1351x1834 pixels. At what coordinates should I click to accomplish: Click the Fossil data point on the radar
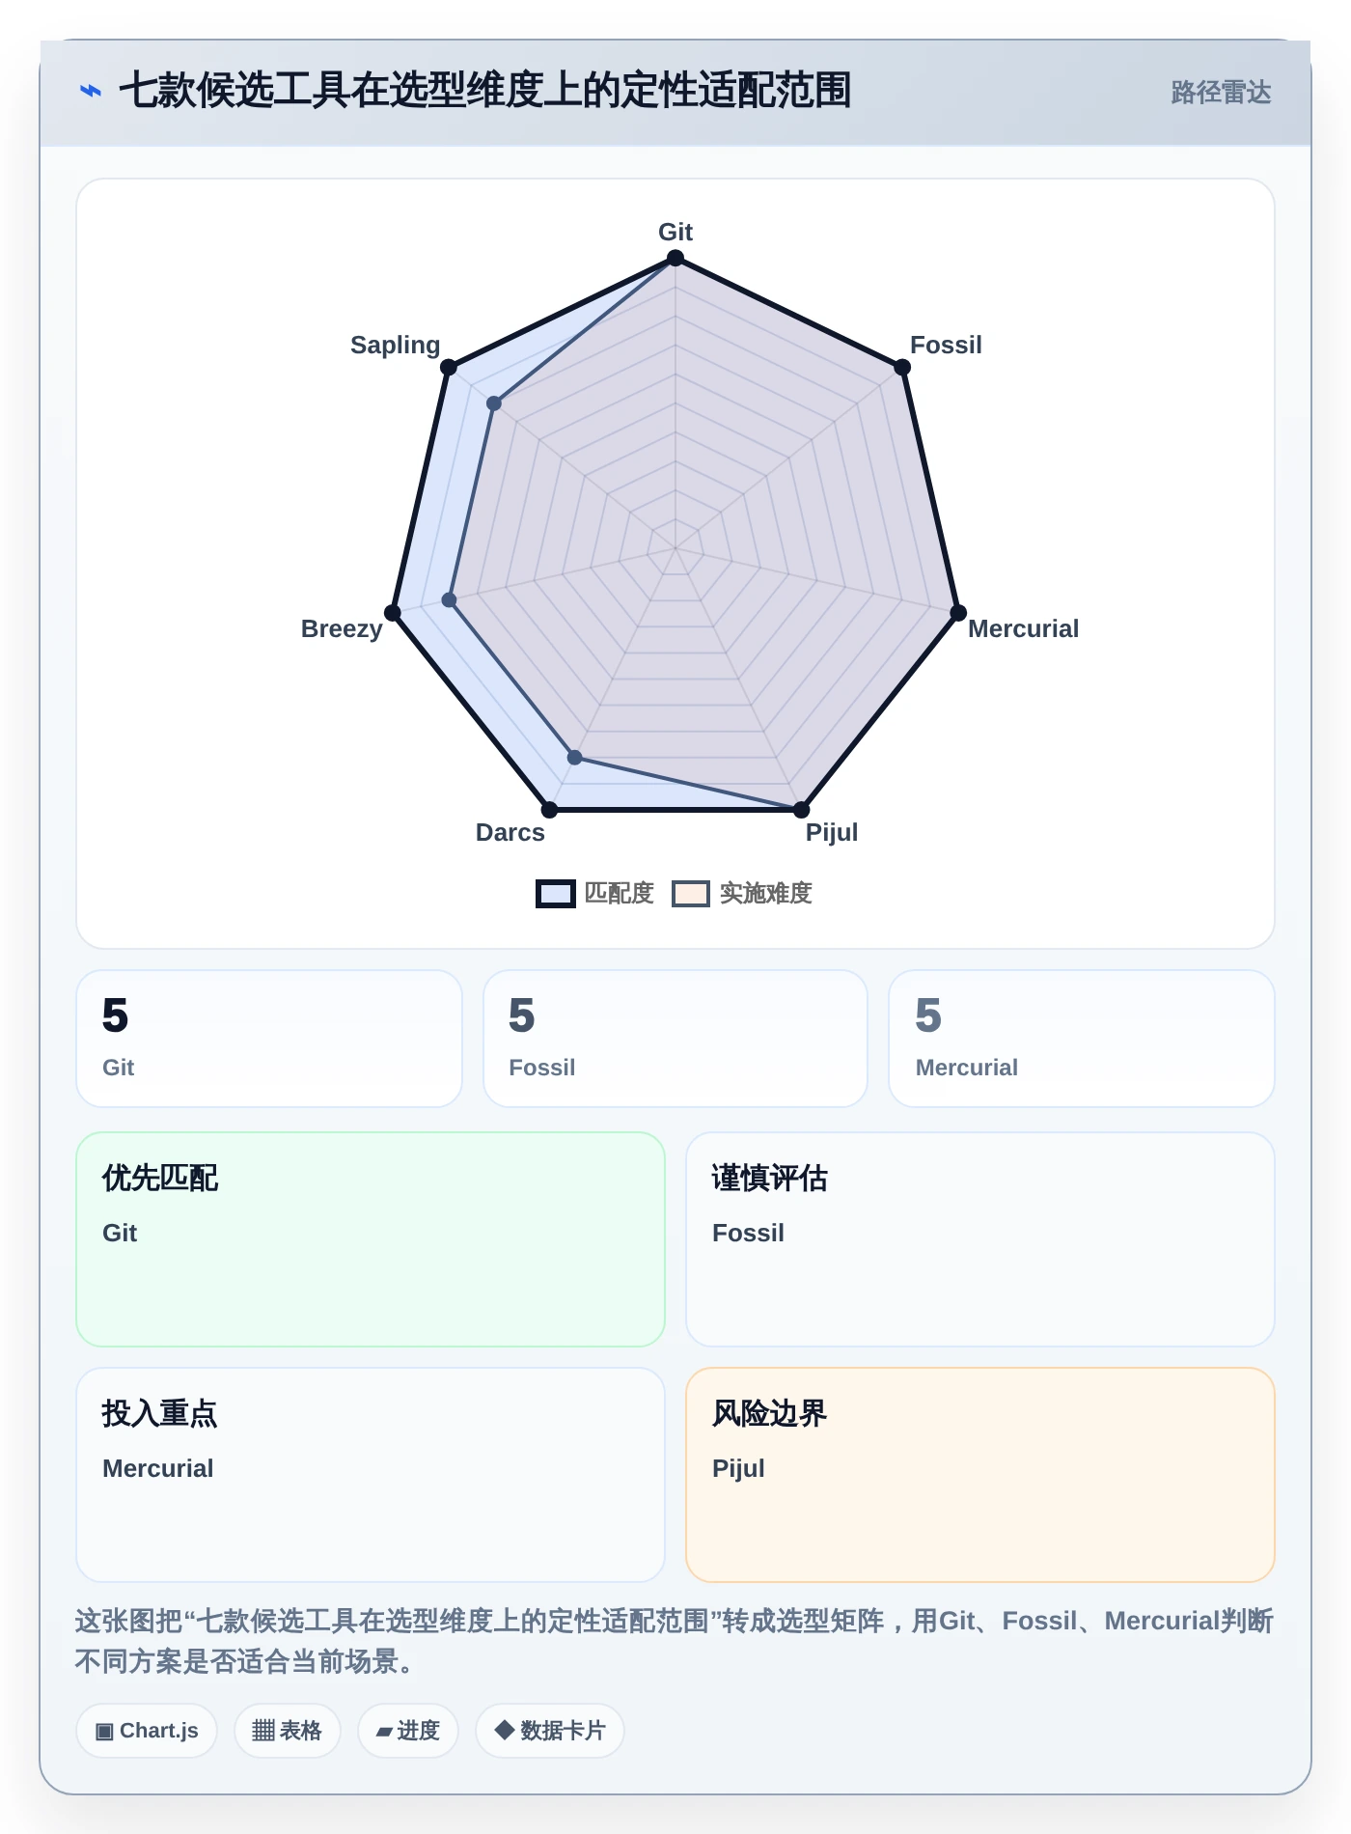tap(902, 367)
